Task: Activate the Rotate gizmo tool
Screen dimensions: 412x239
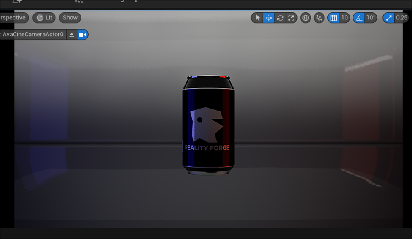Action: pos(280,18)
